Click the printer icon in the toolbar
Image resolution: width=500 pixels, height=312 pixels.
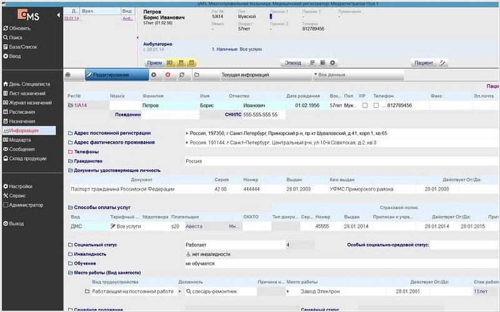pyautogui.click(x=67, y=75)
